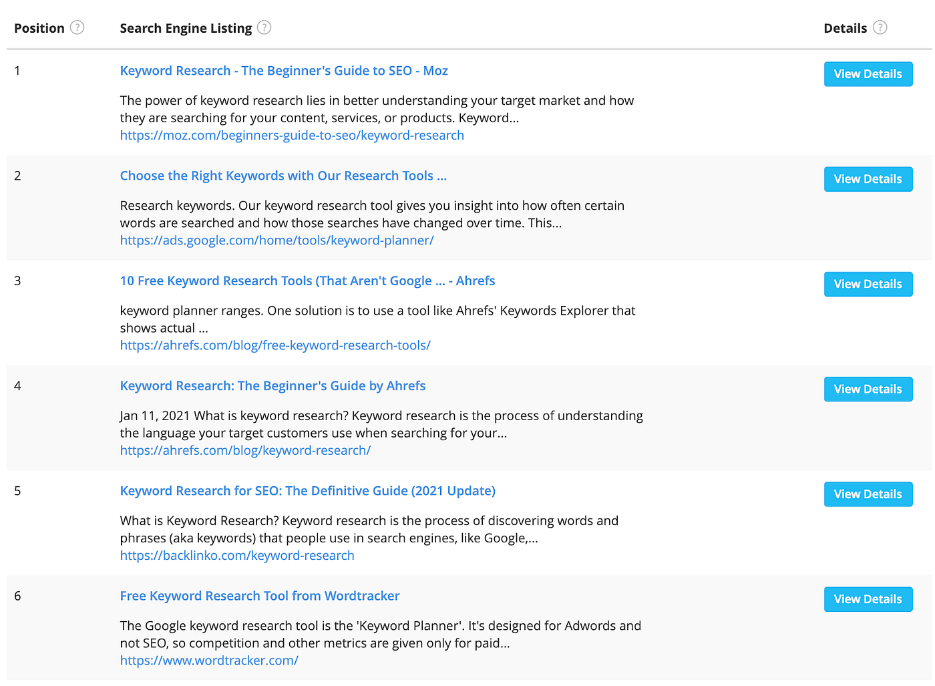Open View Details for position 3
This screenshot has height=686, width=935.
(x=868, y=284)
